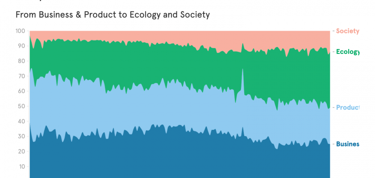The image size is (375, 178).
Task: Click the 50 y-axis label
Action: tap(21, 107)
